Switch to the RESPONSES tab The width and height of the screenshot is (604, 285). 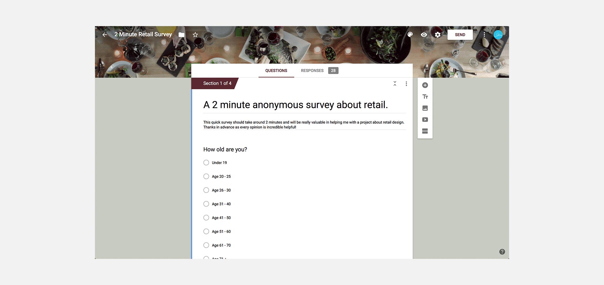(312, 71)
